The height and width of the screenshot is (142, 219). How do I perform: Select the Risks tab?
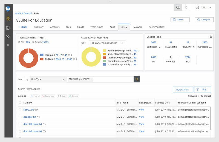pyautogui.click(x=124, y=27)
